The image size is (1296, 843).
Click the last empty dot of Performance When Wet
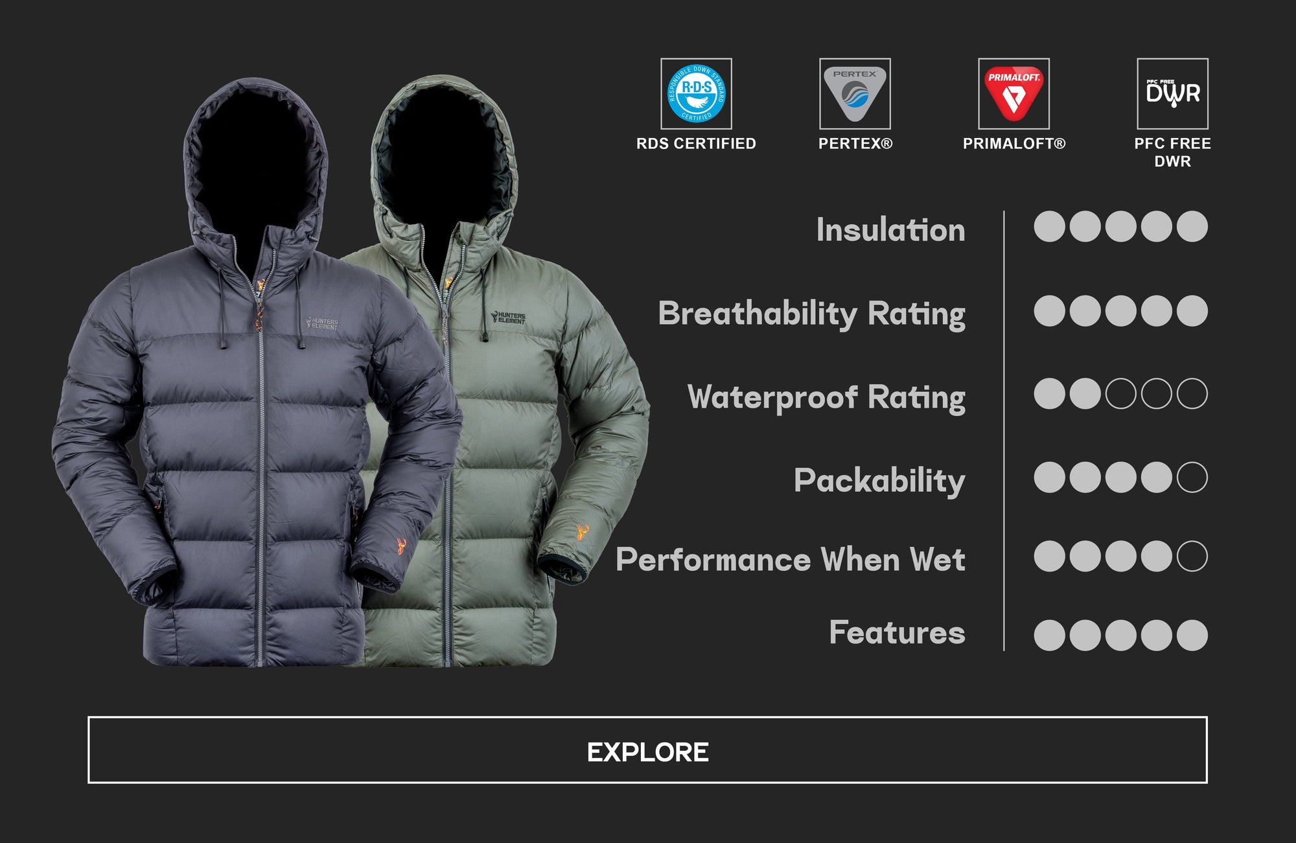point(1192,556)
